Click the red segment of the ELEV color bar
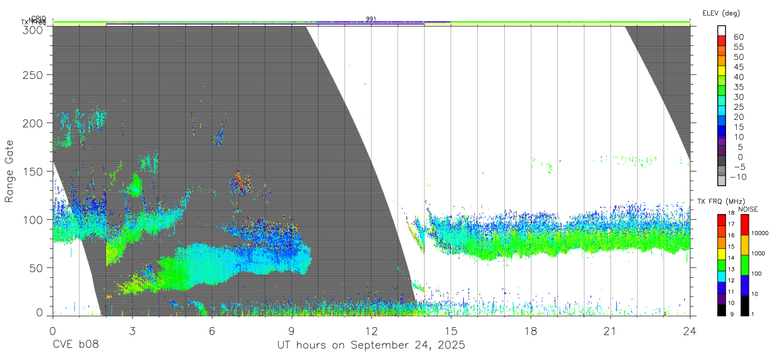 point(722,41)
